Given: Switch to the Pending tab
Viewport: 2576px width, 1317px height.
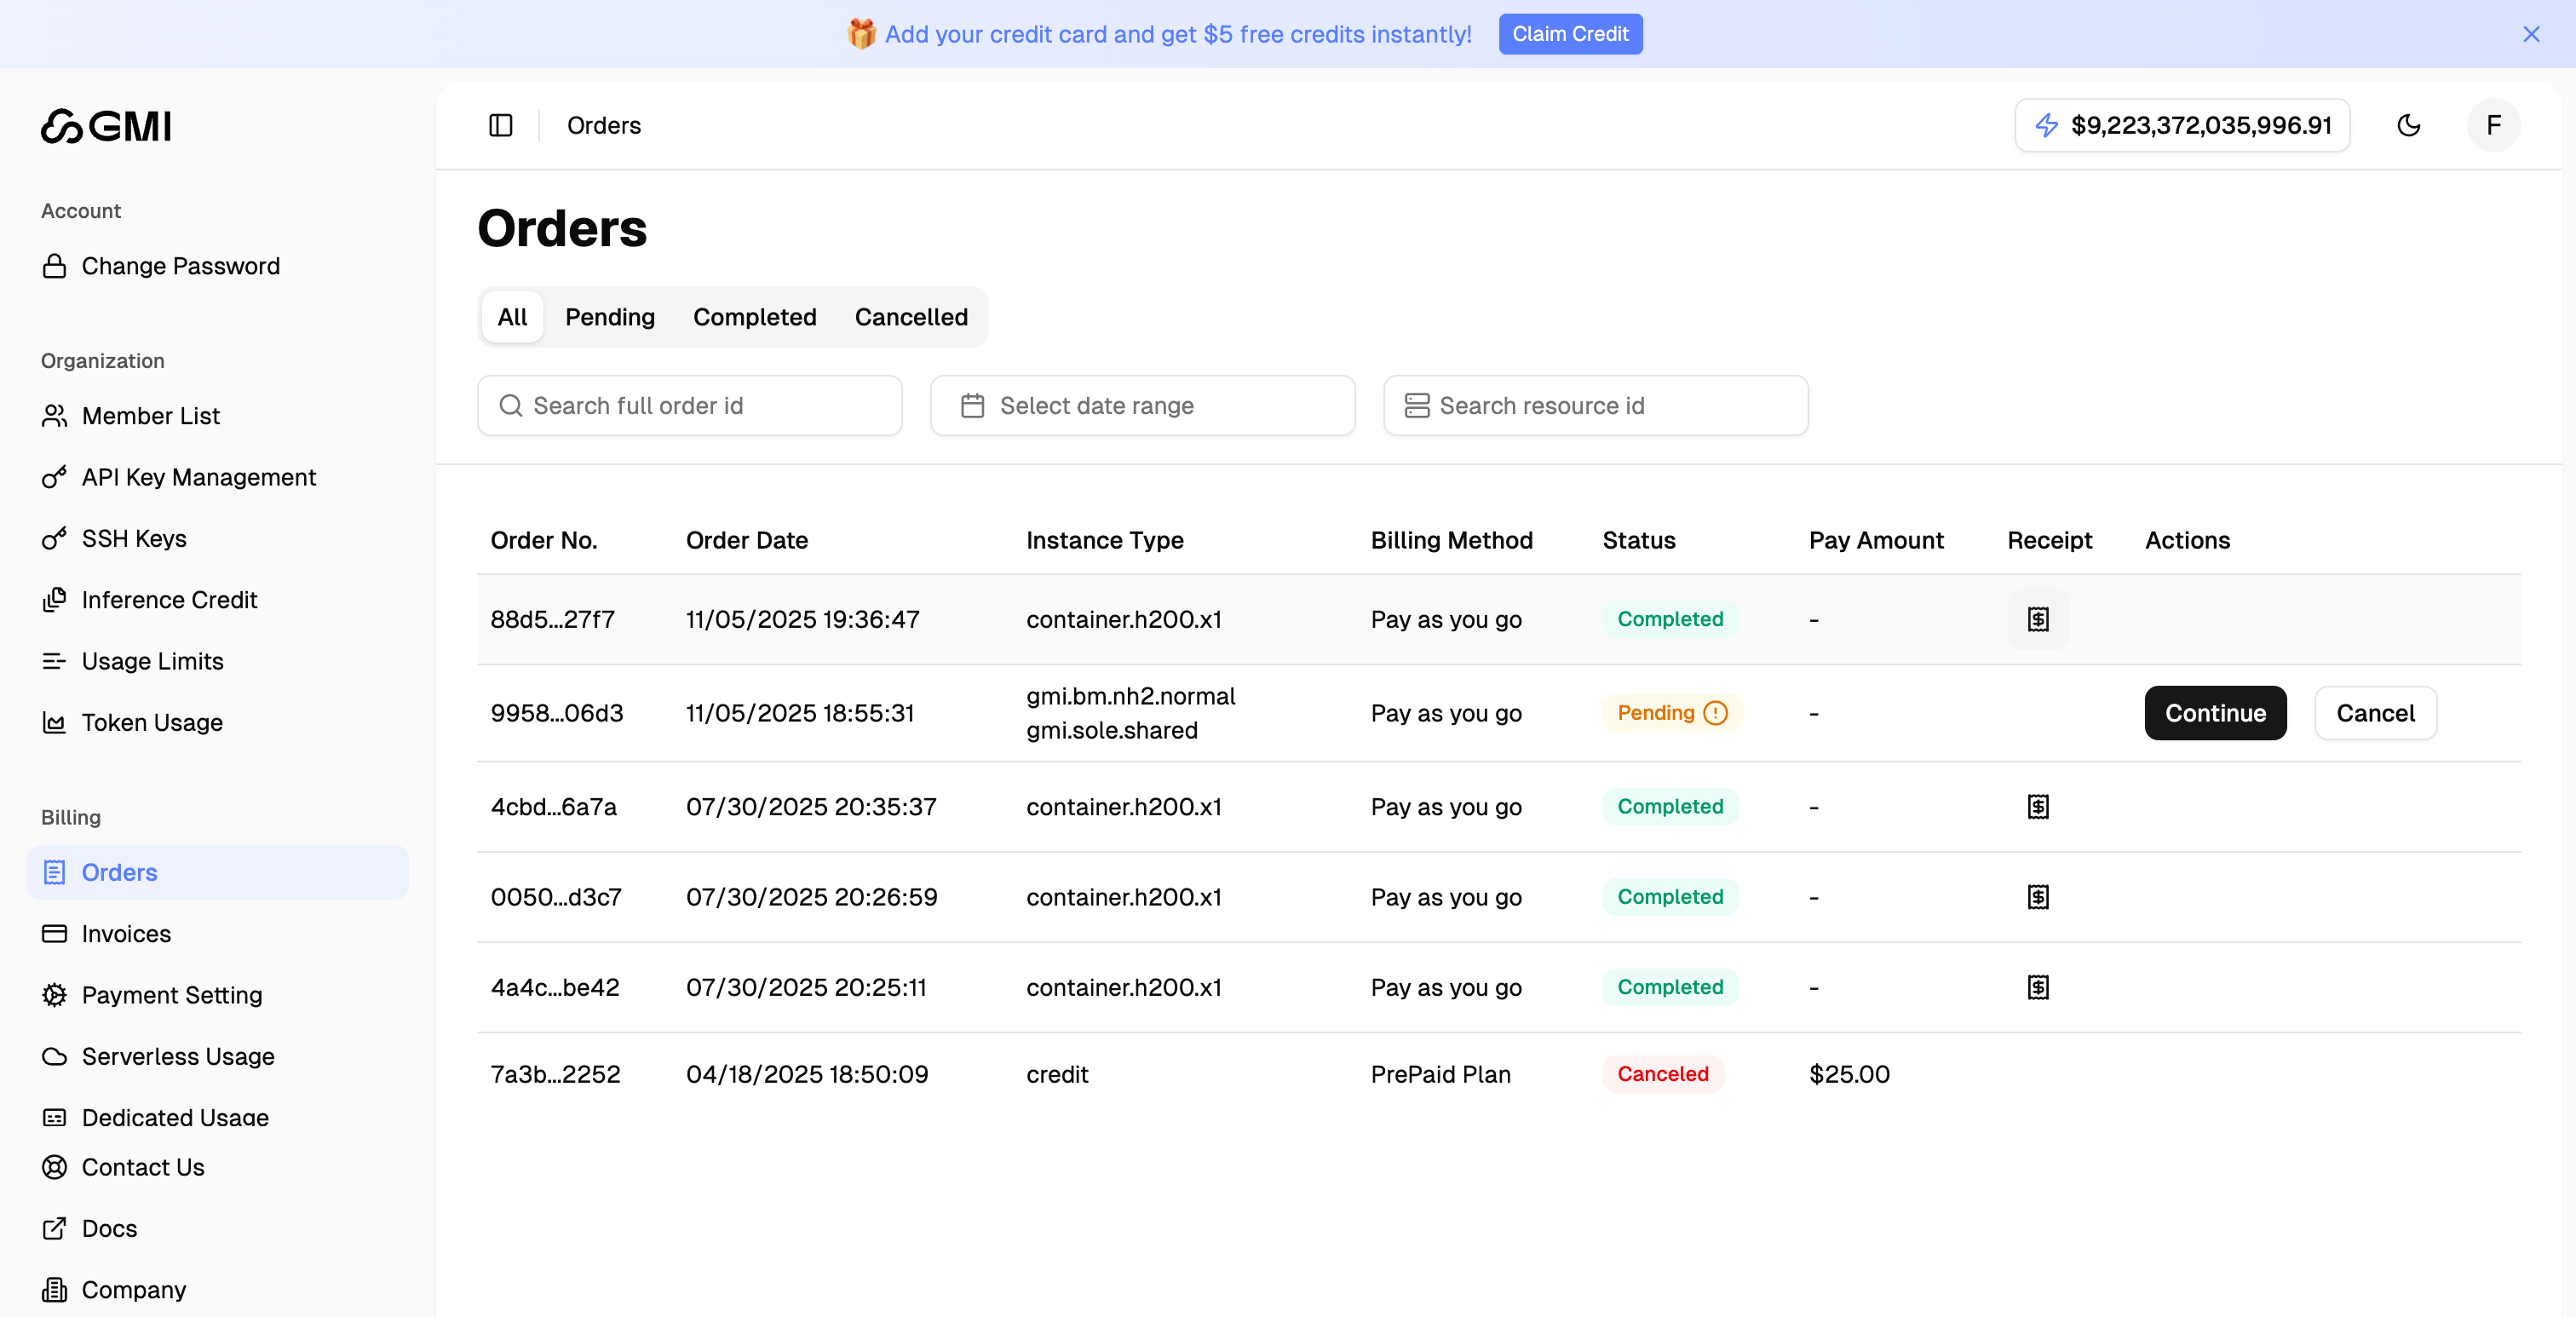Looking at the screenshot, I should click(x=610, y=317).
